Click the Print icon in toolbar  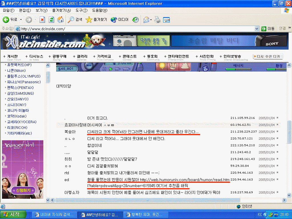[157, 20]
